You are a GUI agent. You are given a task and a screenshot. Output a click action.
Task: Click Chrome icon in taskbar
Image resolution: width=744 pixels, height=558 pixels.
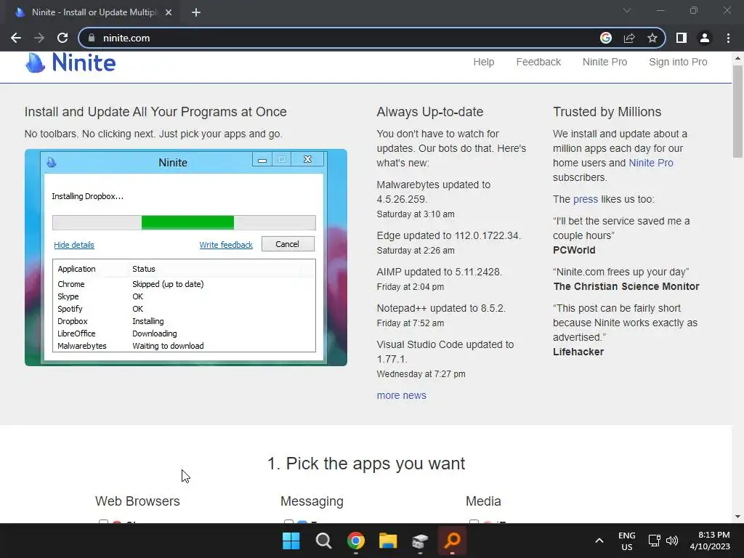(356, 541)
